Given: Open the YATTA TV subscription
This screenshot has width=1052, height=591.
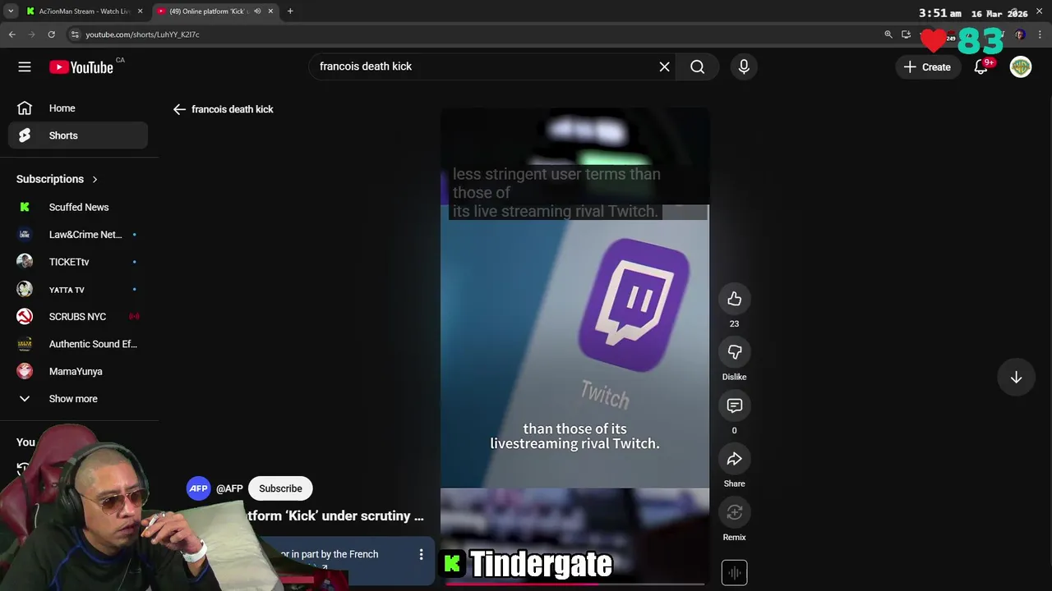Looking at the screenshot, I should pos(78,290).
